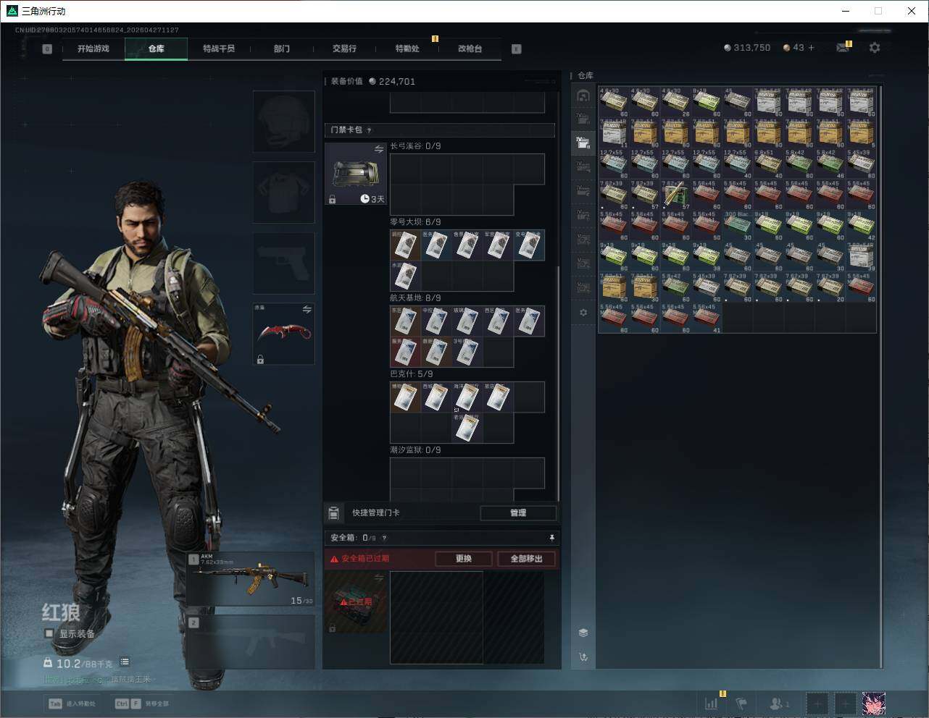The height and width of the screenshot is (718, 929).
Task: Open the settings gear in top bar
Action: click(x=875, y=48)
